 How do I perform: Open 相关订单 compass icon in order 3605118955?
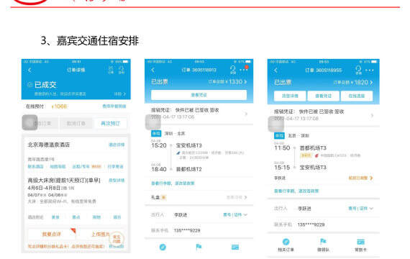point(286,242)
